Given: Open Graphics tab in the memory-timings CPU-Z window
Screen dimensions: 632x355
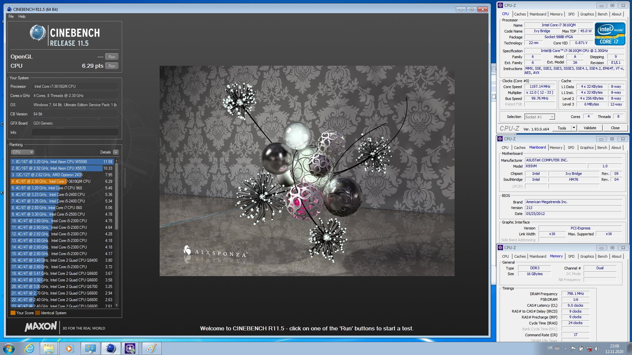Looking at the screenshot, I should coord(587,256).
